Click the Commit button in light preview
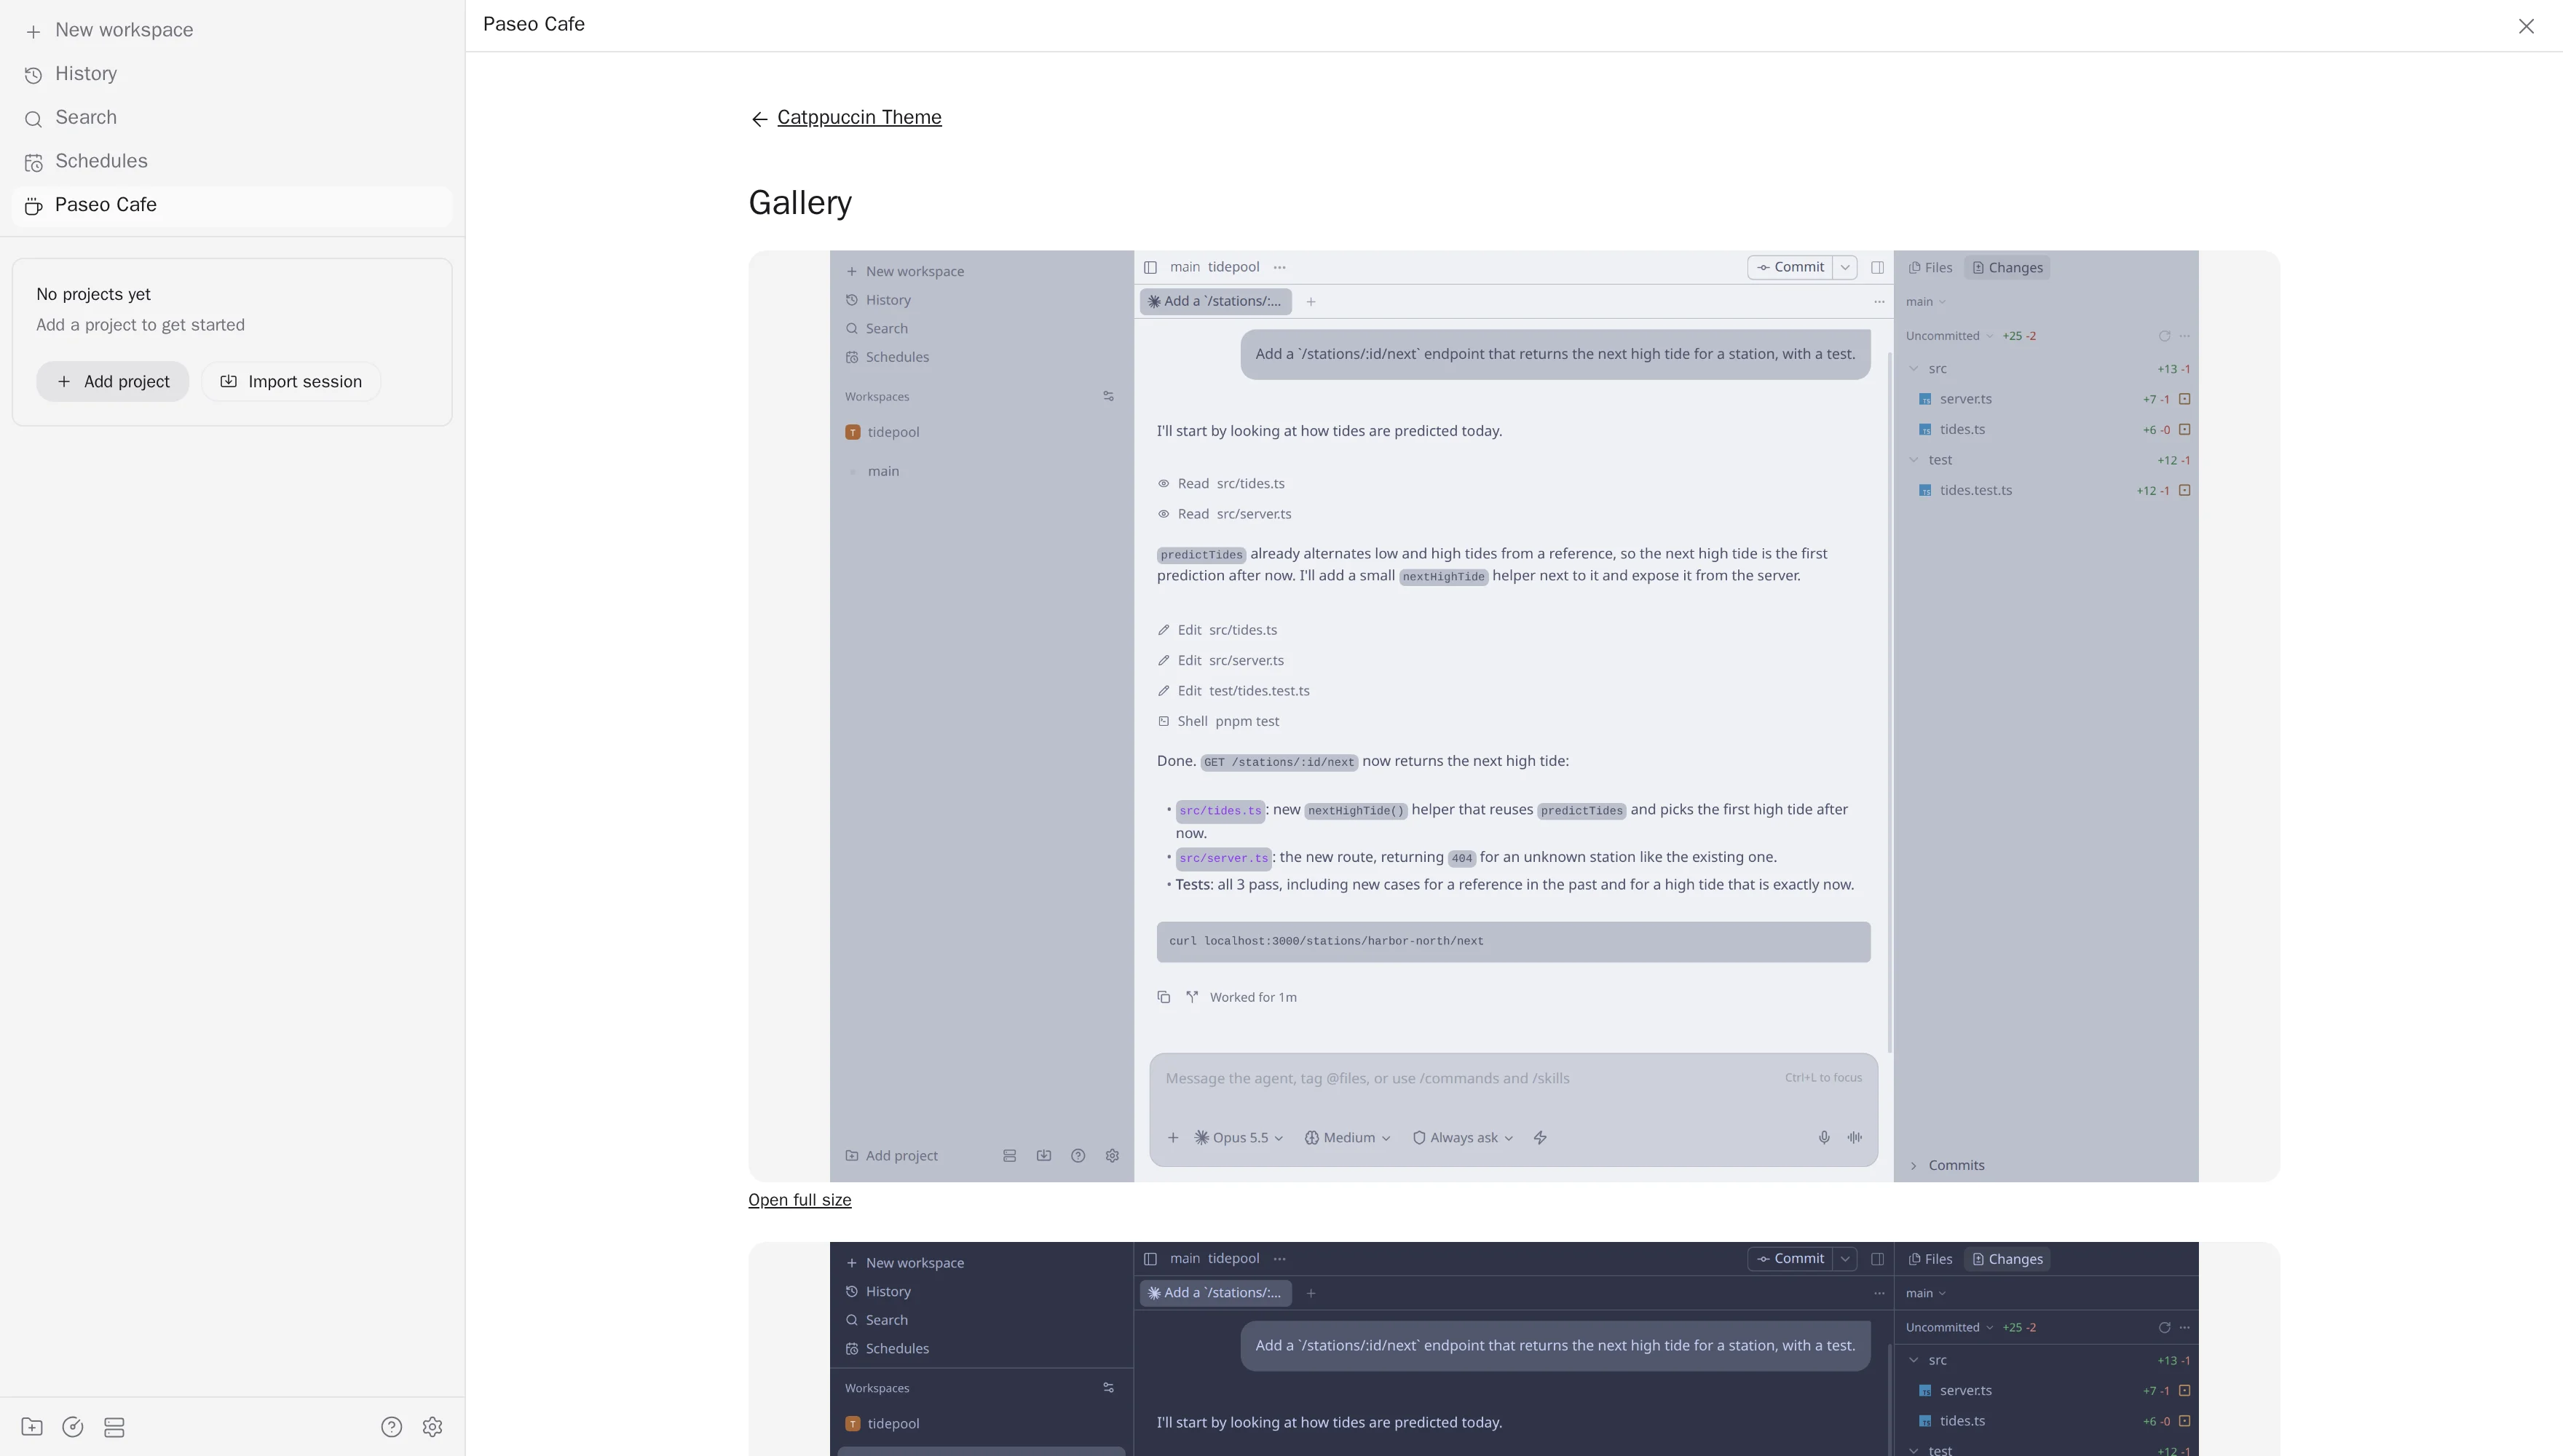The width and height of the screenshot is (2563, 1456). coord(1790,267)
